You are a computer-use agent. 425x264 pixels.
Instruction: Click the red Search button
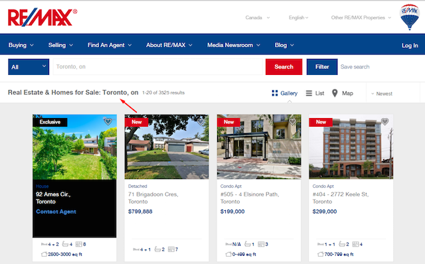(x=284, y=67)
